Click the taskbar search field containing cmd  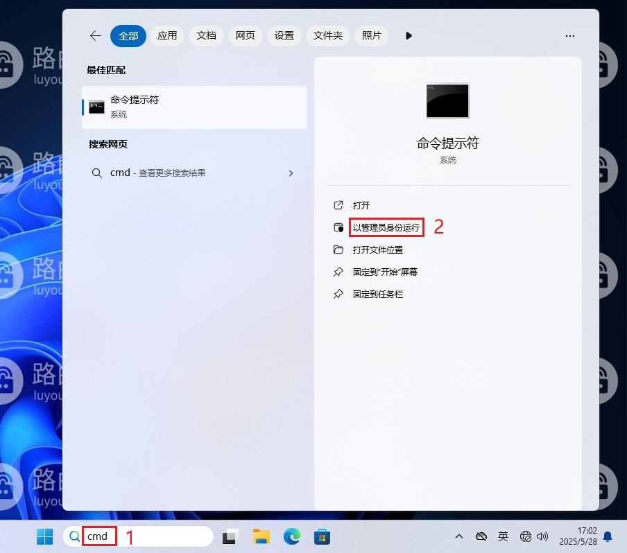coord(138,536)
